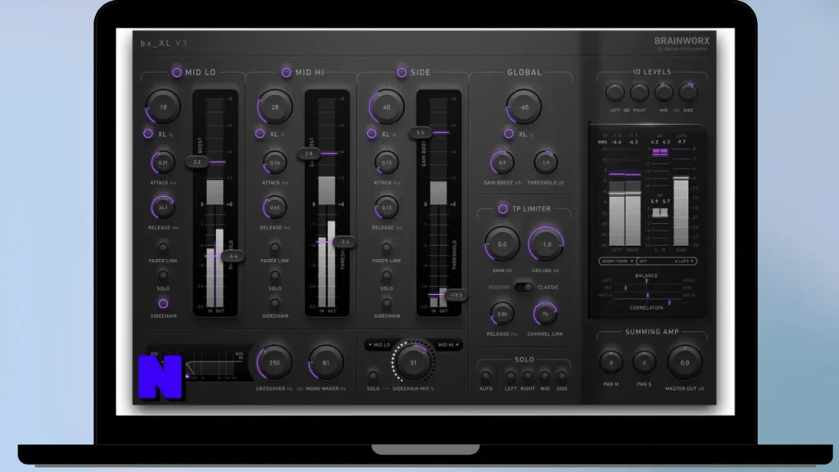This screenshot has height=472, width=839.
Task: Click the SOLO button beside Sidechain Mix
Action: pyautogui.click(x=373, y=375)
